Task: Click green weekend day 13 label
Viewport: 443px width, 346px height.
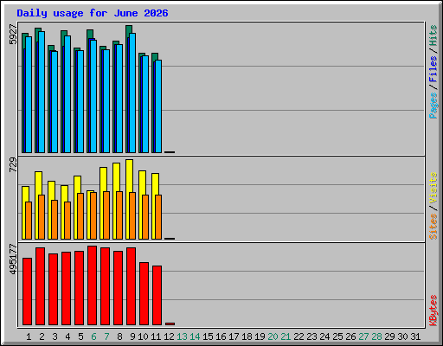Action: click(182, 336)
